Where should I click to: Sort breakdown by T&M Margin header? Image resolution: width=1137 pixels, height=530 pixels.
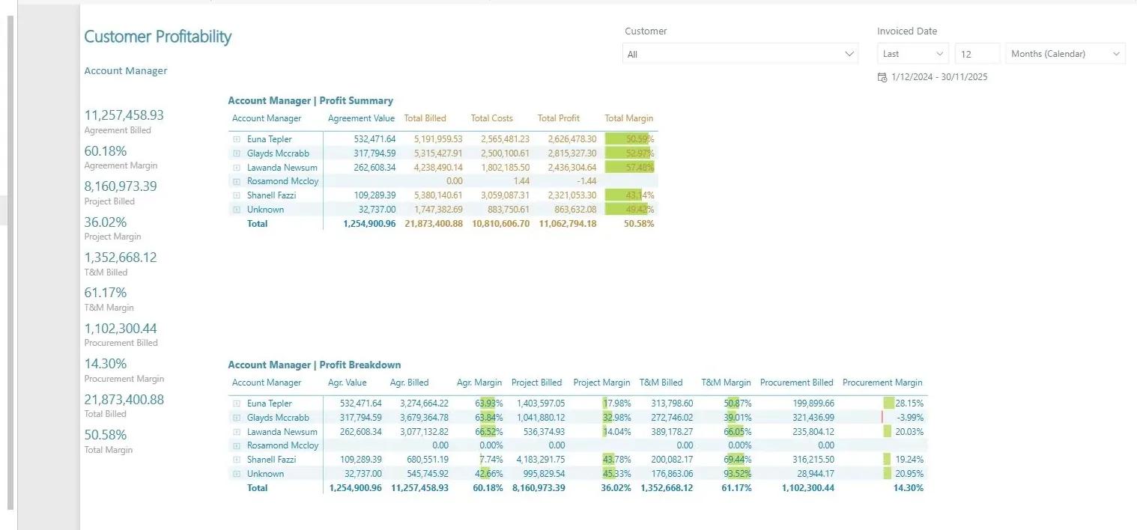[726, 383]
